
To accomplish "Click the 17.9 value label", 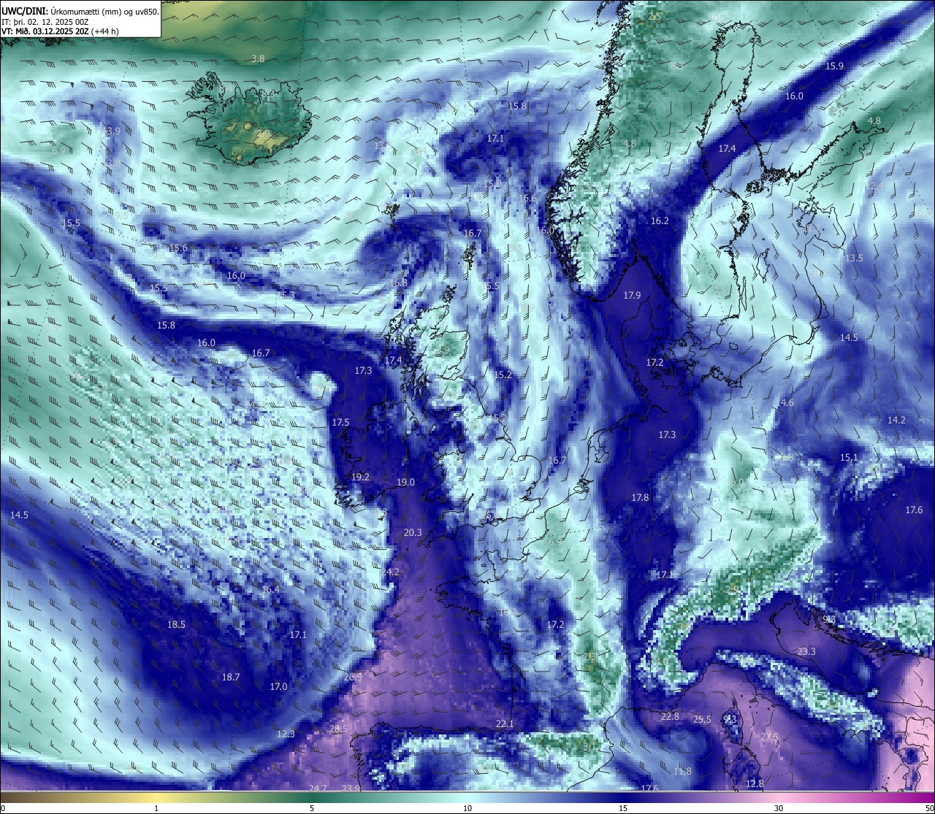I will pyautogui.click(x=632, y=295).
